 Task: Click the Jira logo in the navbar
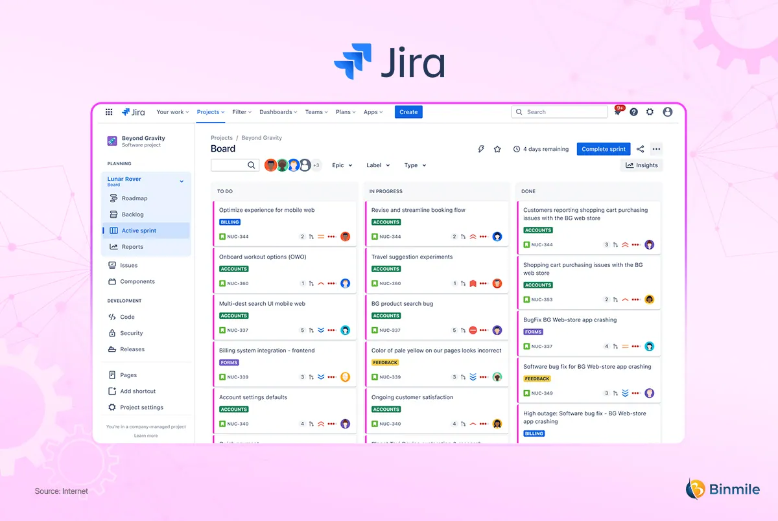(134, 112)
